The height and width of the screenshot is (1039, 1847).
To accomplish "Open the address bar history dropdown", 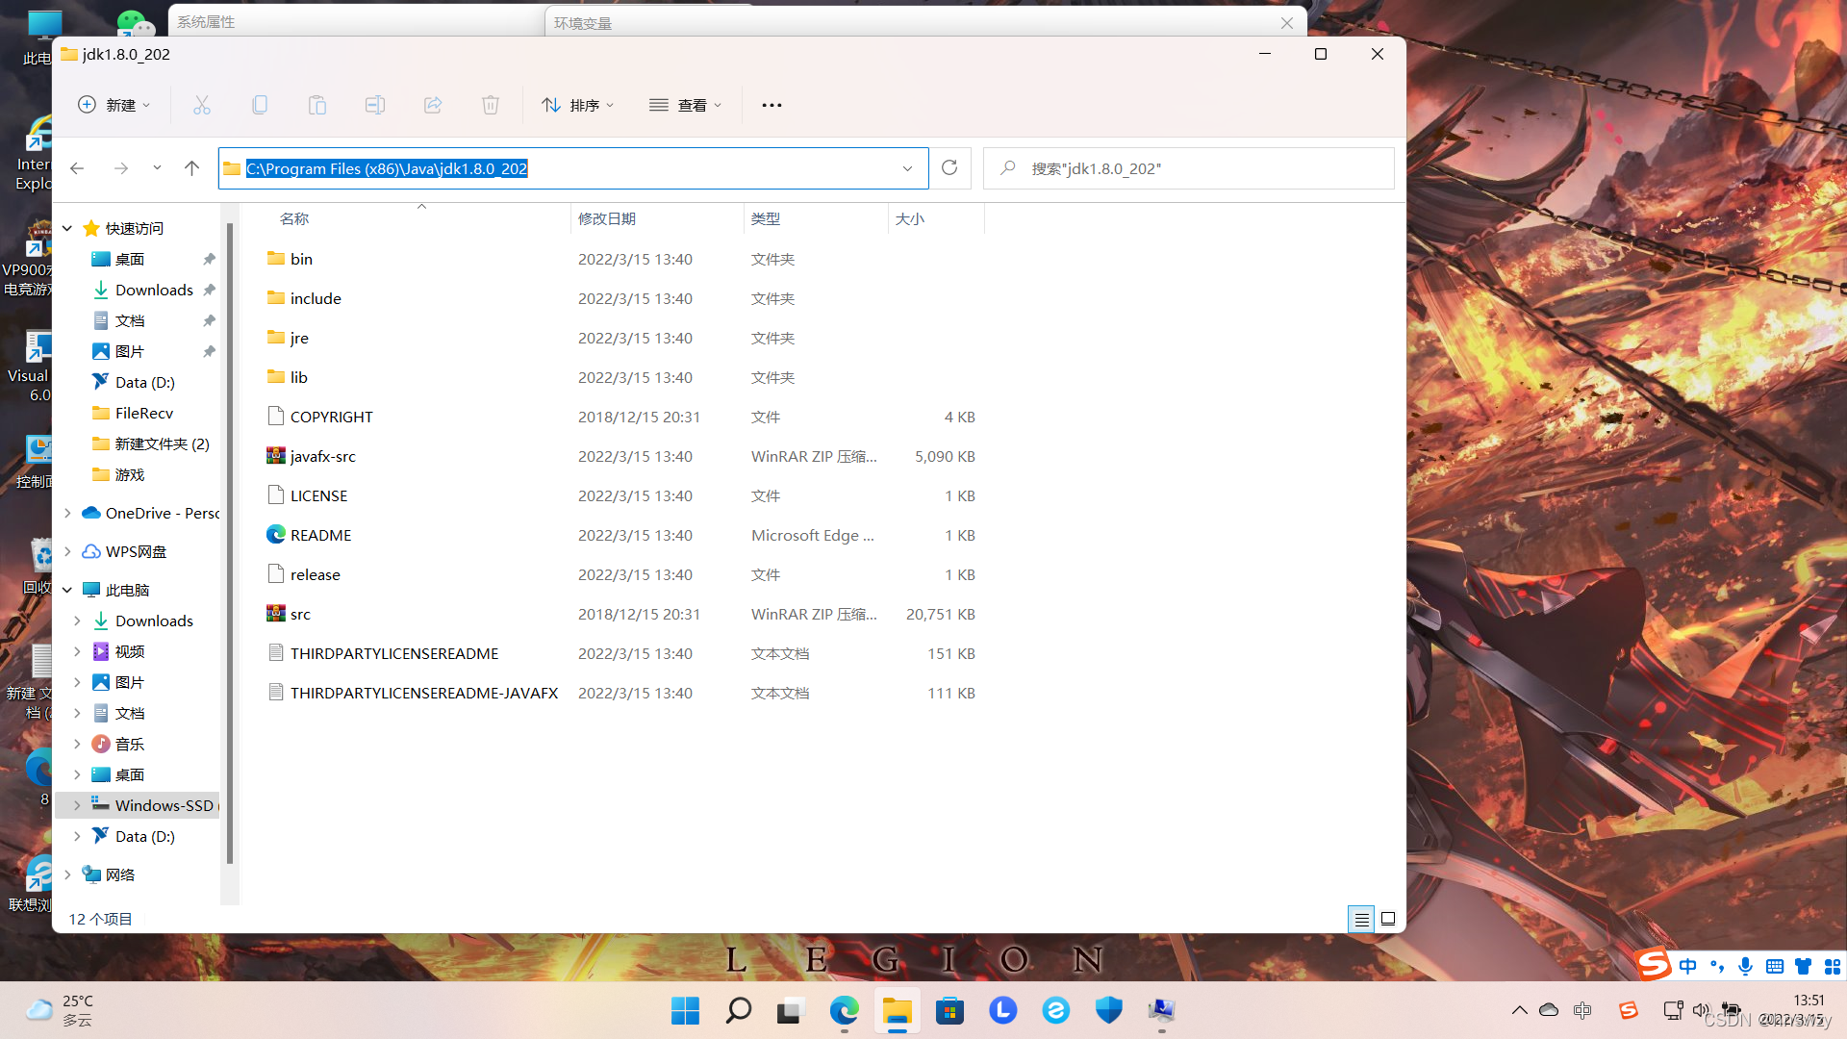I will [906, 168].
